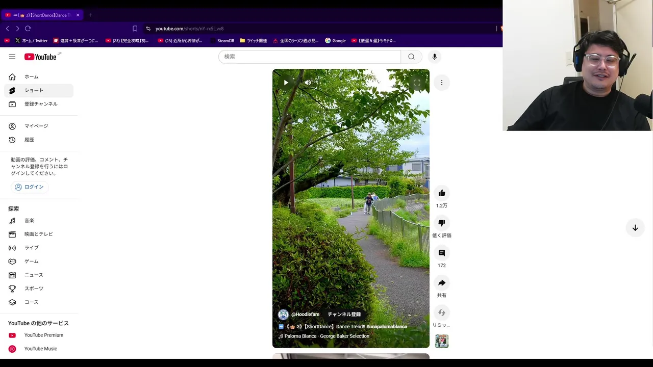Go to next short with down arrow
653x367 pixels.
pyautogui.click(x=635, y=228)
